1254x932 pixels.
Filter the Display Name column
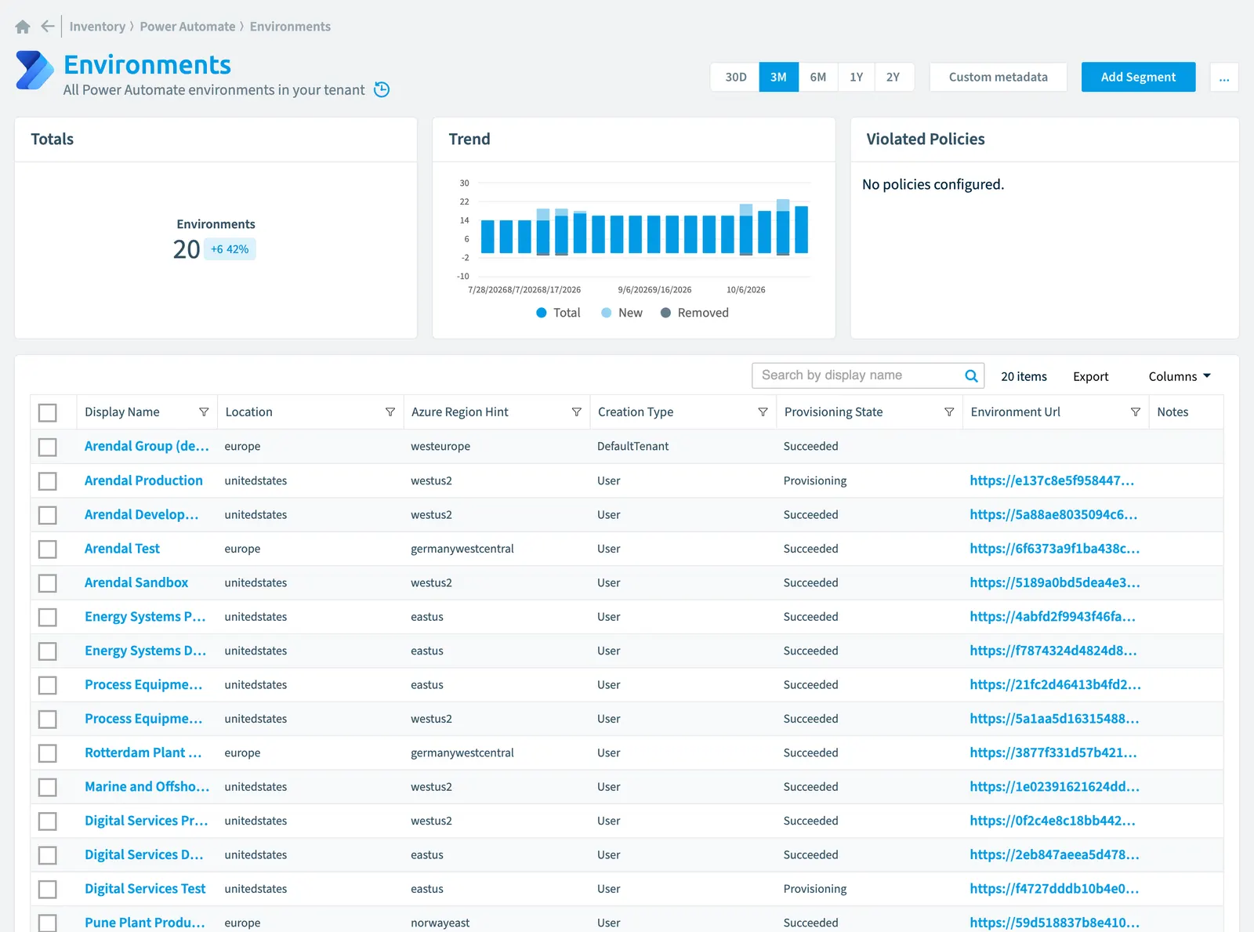point(204,412)
